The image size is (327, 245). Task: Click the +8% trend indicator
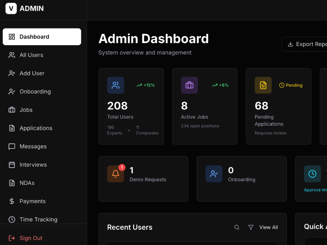[220, 85]
